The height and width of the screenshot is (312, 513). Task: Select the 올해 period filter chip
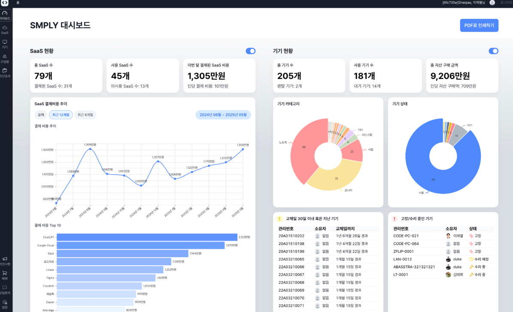pyautogui.click(x=41, y=115)
